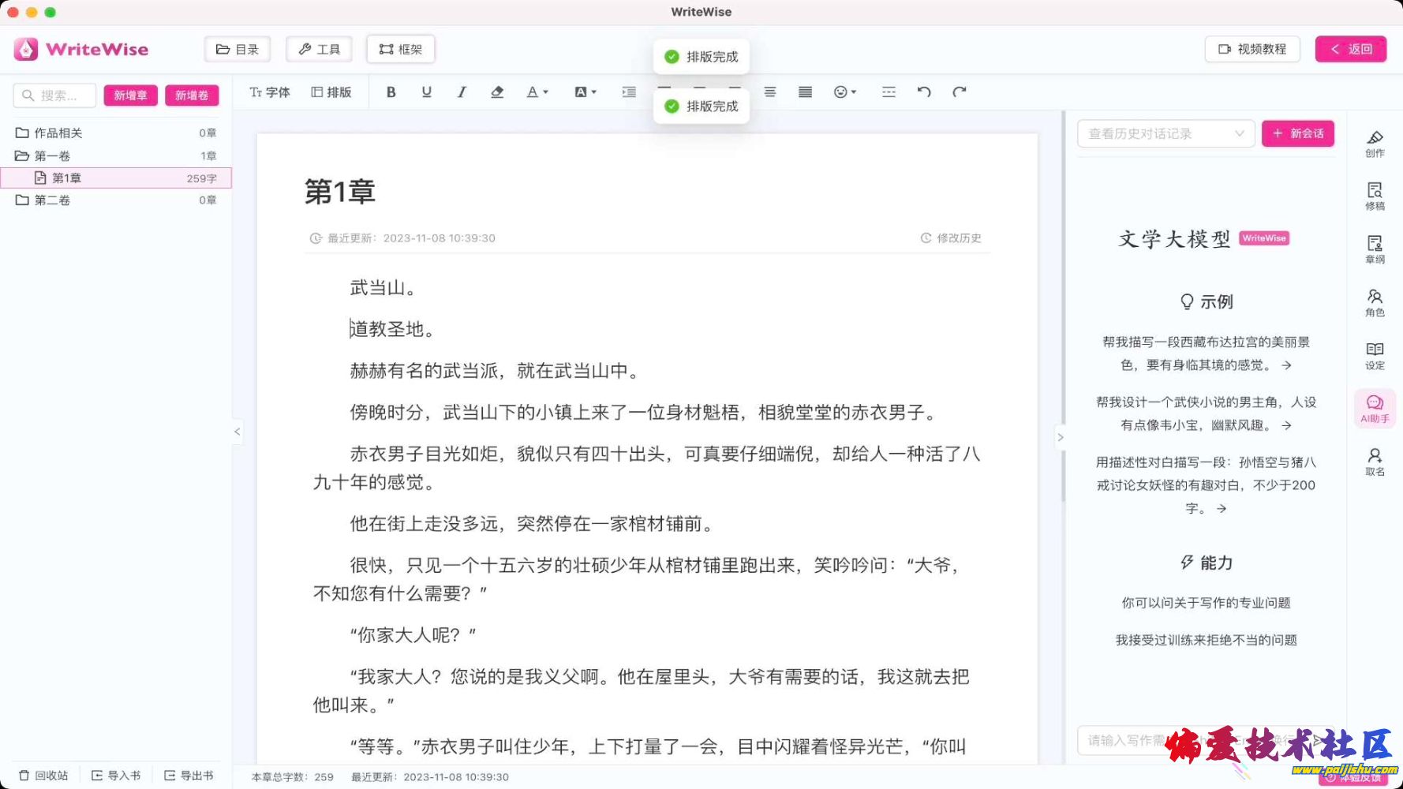Toggle bold formatting in the editor toolbar
This screenshot has width=1403, height=789.
391,92
